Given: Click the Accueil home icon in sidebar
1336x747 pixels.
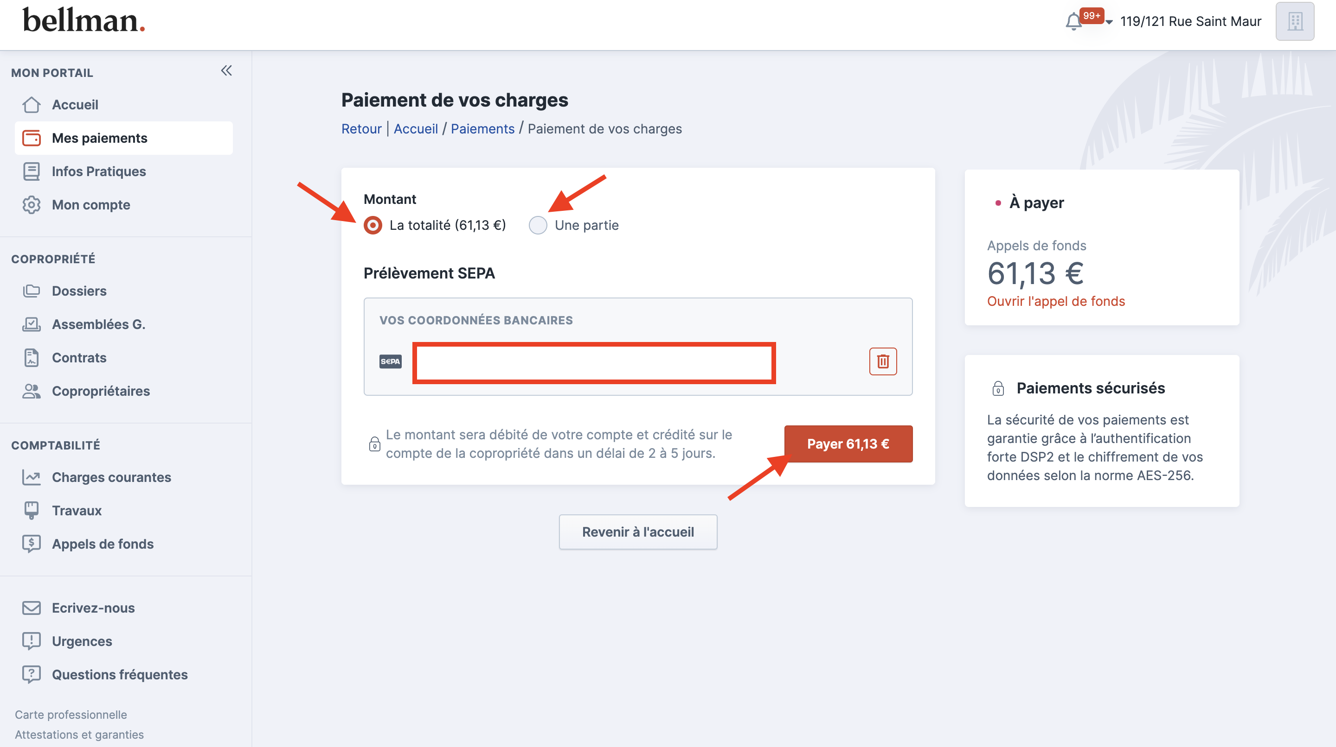Looking at the screenshot, I should point(31,105).
